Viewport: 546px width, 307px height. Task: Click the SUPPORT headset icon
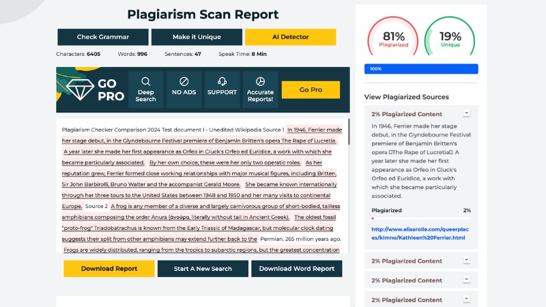click(x=222, y=82)
